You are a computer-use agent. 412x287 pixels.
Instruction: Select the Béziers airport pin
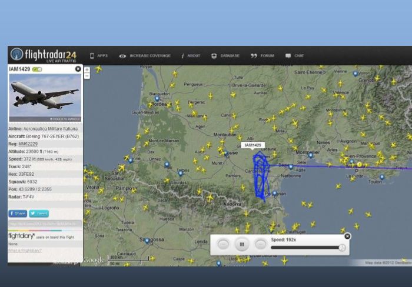pyautogui.click(x=291, y=167)
